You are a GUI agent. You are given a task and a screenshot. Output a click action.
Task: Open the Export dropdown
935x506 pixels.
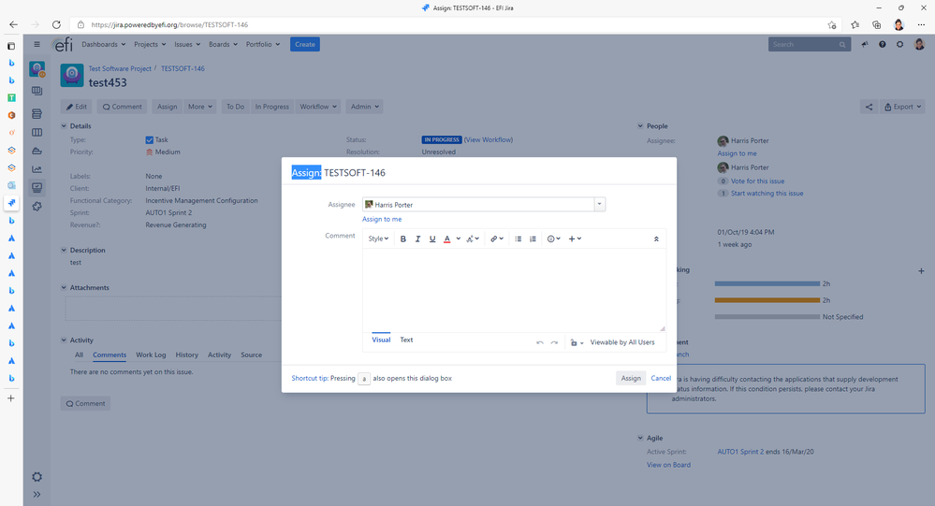[x=903, y=107]
